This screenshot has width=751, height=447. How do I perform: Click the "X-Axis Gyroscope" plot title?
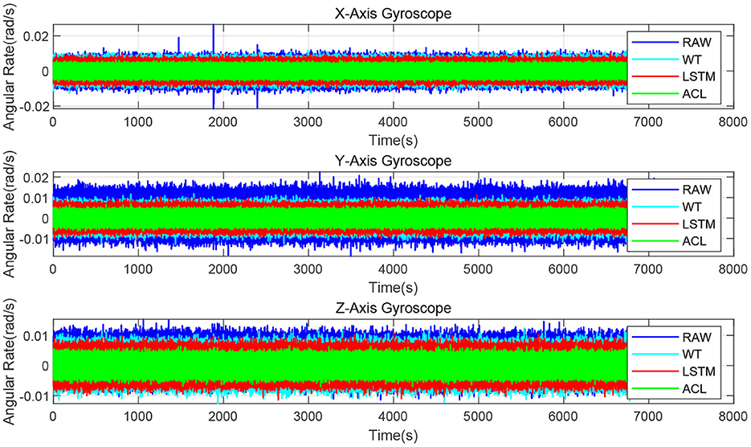tap(393, 14)
